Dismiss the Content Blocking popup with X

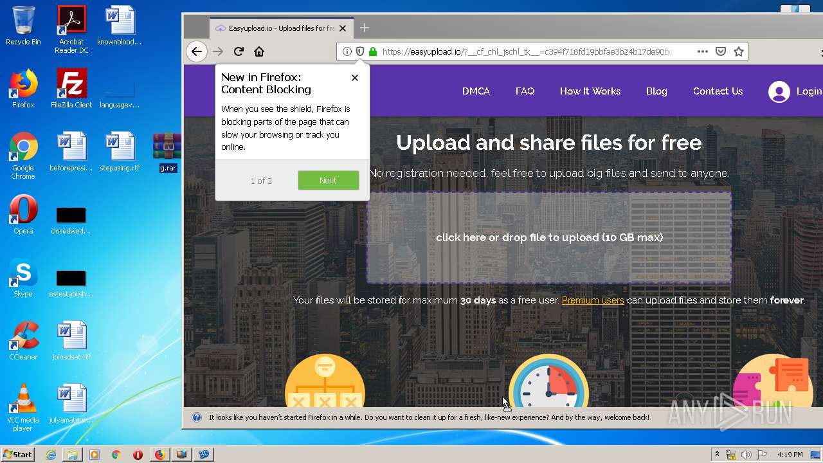point(355,78)
